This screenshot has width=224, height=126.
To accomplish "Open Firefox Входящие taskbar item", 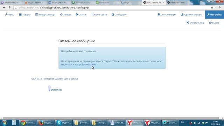I will [46, 123].
